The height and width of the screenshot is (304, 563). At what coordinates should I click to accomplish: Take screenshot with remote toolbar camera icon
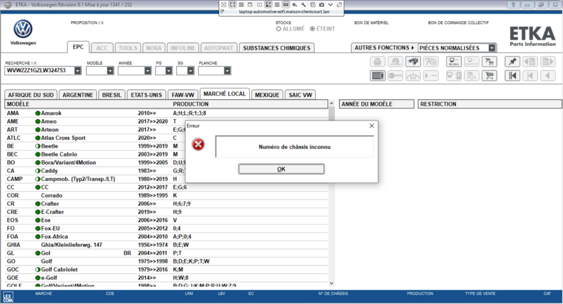point(321,4)
